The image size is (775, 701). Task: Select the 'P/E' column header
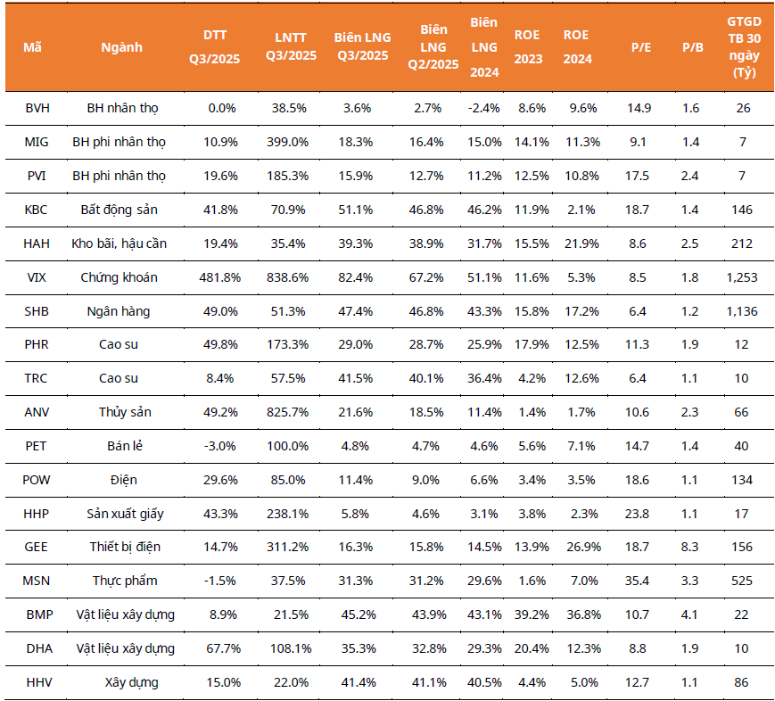(640, 46)
